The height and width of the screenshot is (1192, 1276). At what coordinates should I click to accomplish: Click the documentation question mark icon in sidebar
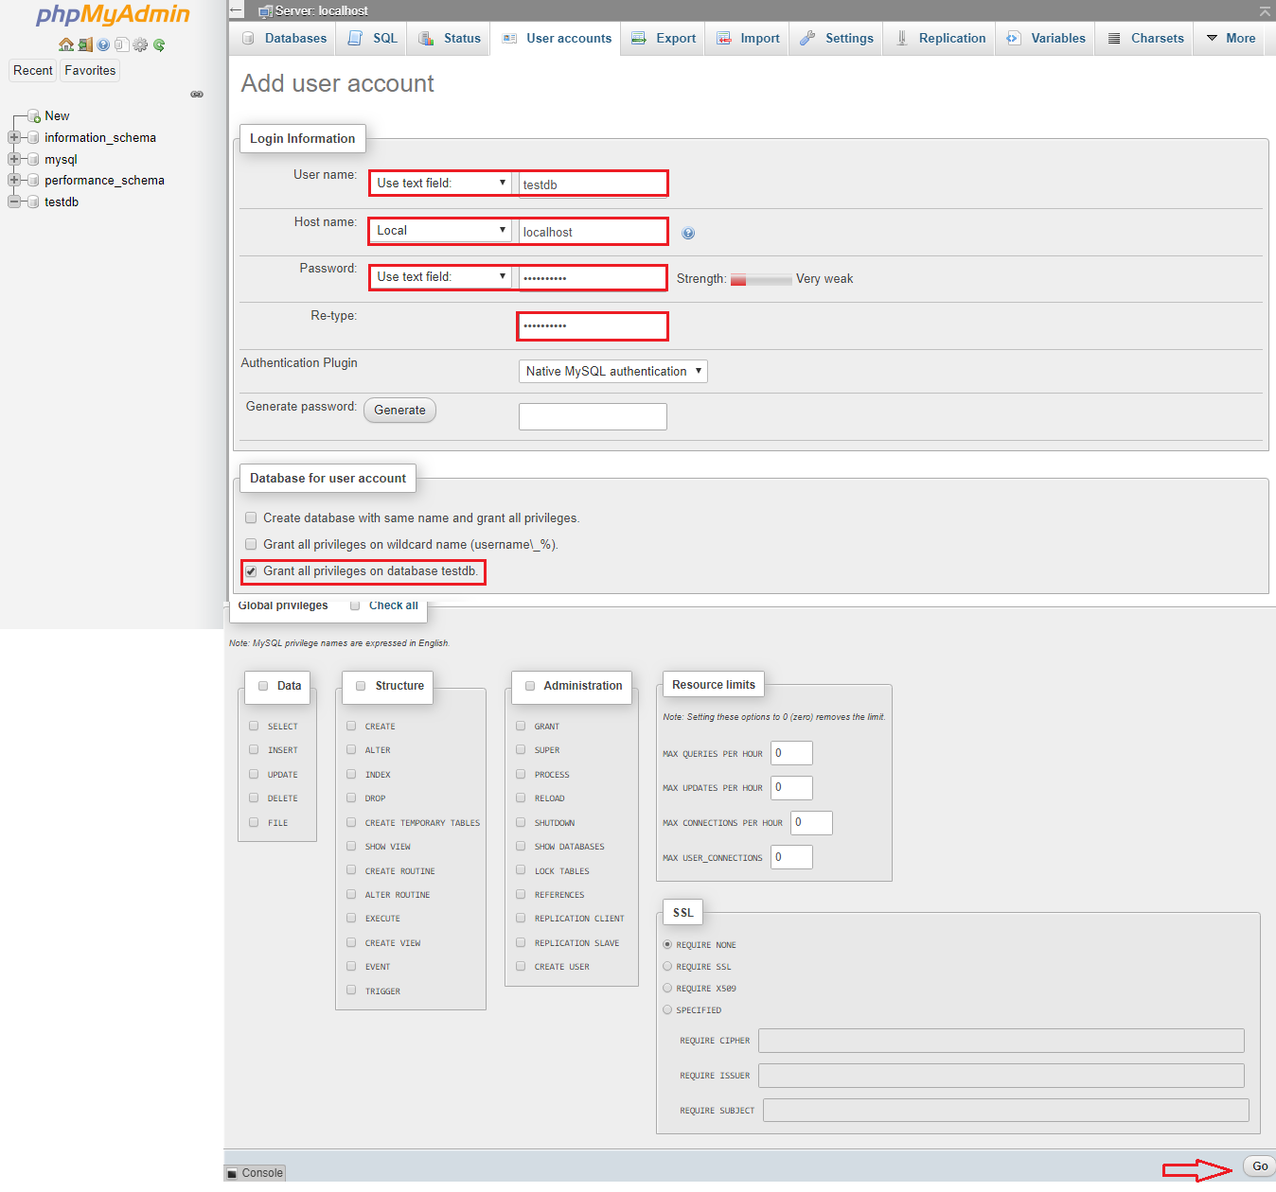tap(103, 44)
